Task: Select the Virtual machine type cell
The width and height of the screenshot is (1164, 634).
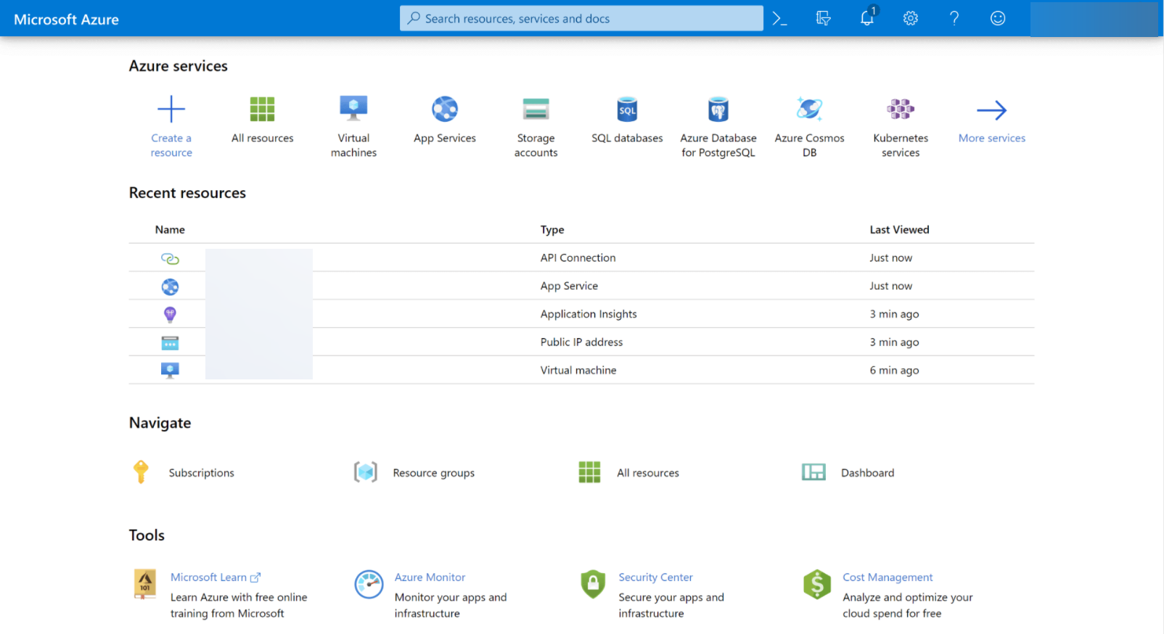Action: point(578,370)
